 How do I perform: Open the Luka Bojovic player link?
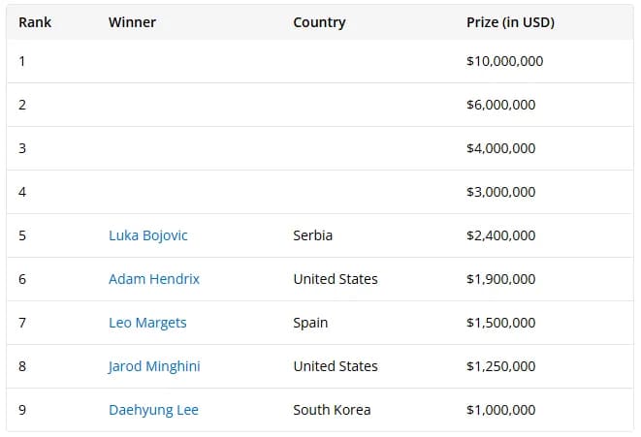tap(148, 235)
